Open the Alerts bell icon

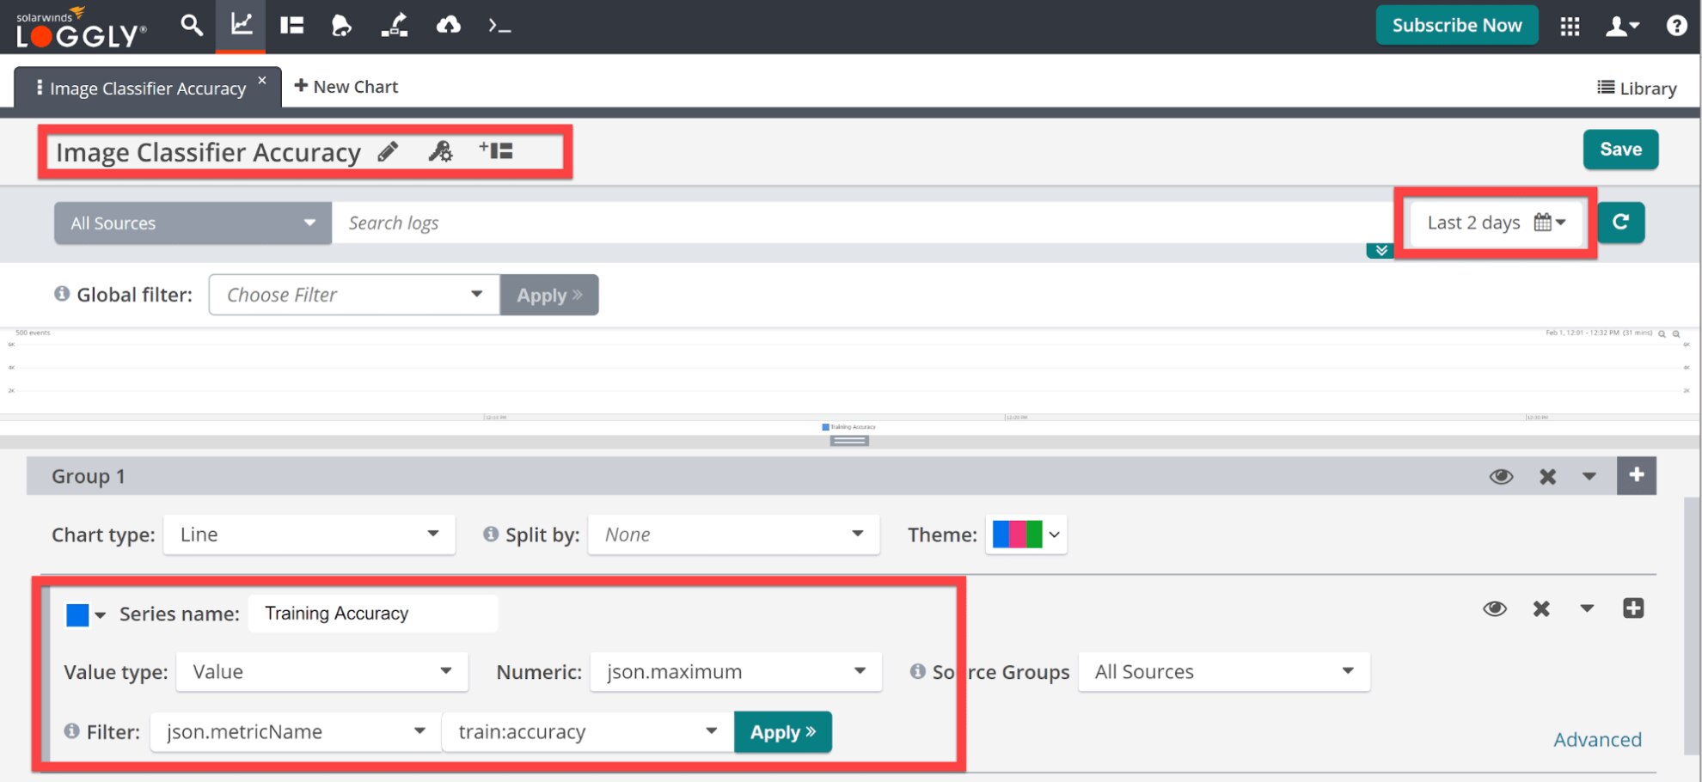coord(341,26)
